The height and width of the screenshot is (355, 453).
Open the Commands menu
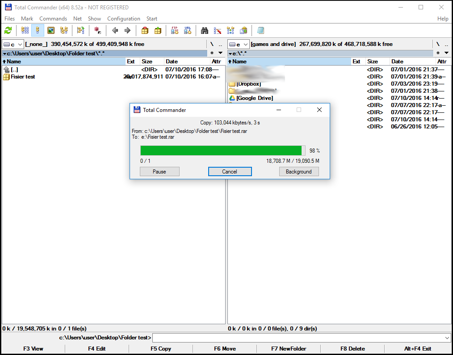53,18
